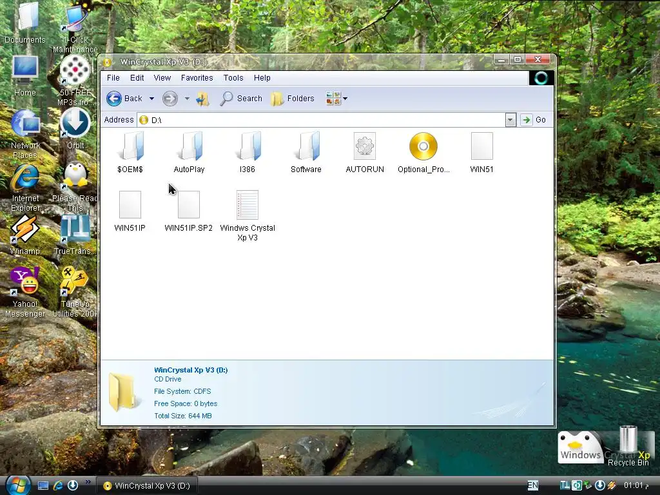Open the View menu
Screen dimensions: 660x495
tap(162, 78)
